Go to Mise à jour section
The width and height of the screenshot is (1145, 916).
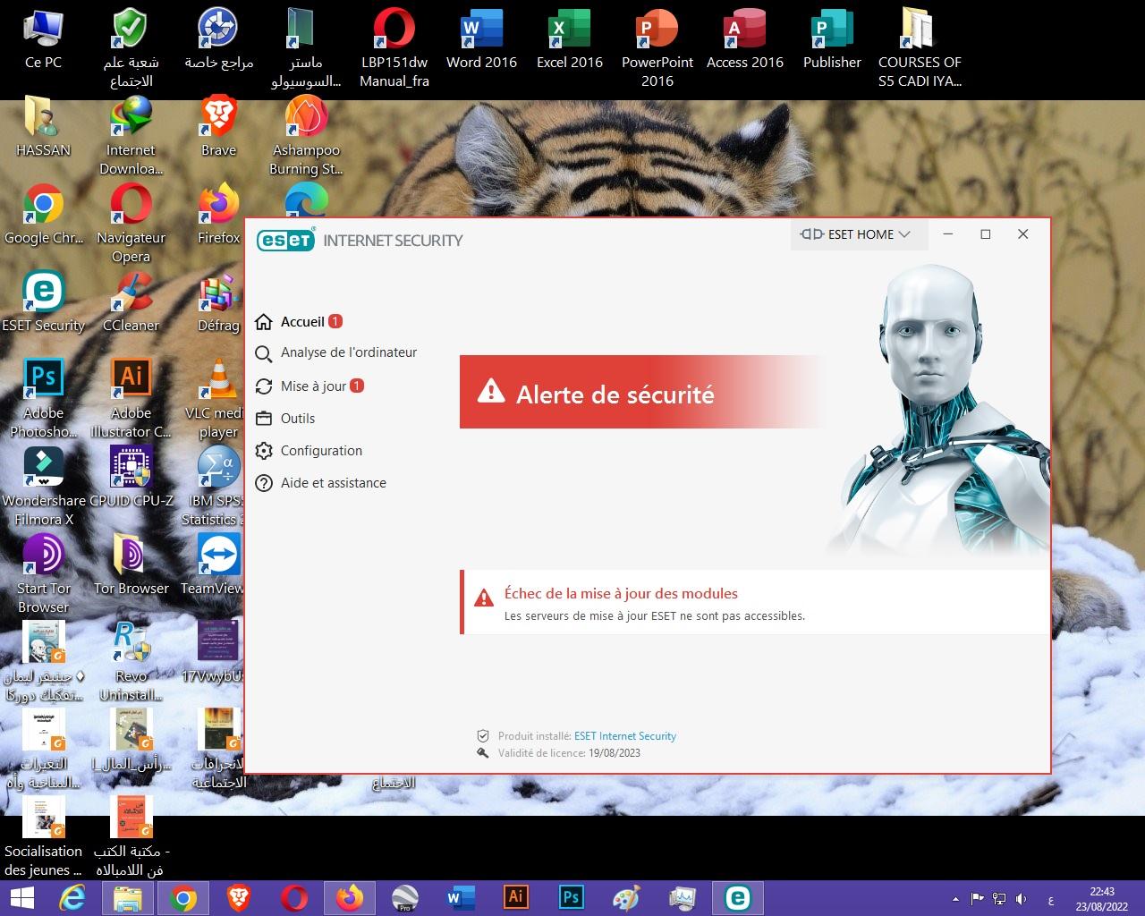click(x=310, y=386)
